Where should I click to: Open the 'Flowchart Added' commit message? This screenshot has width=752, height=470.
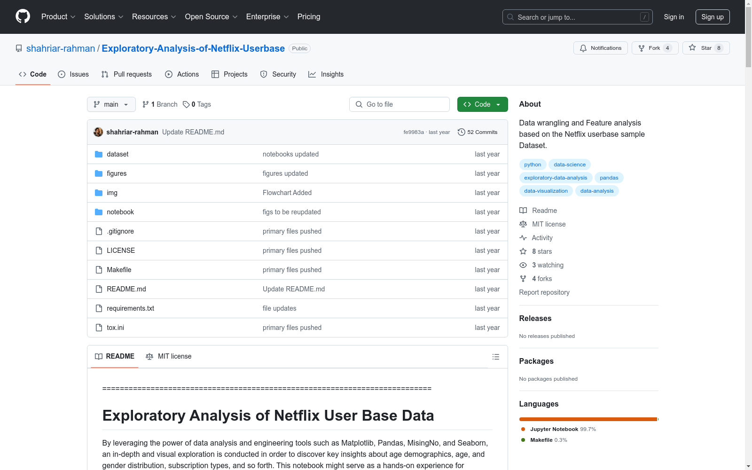point(287,193)
